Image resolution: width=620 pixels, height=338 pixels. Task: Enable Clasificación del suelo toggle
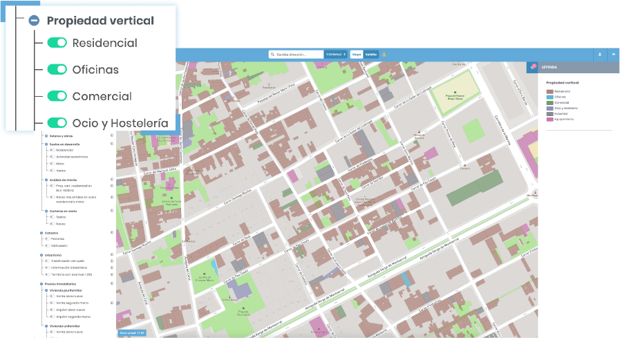point(48,261)
